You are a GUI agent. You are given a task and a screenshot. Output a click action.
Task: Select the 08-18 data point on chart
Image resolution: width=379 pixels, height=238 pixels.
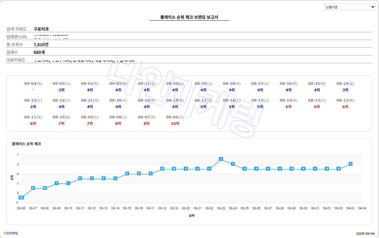(162, 169)
